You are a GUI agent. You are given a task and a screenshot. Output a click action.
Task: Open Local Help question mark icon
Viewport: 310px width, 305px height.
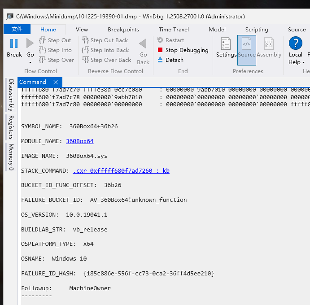[x=295, y=43]
